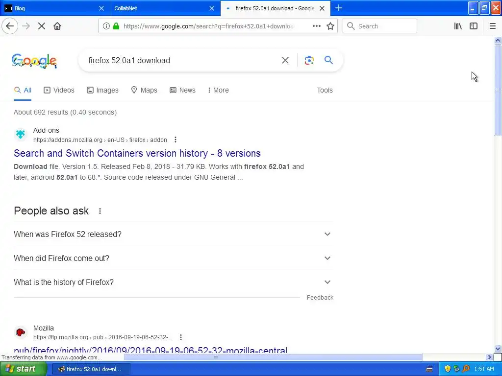Select the All results tab
The image size is (502, 376).
23,90
